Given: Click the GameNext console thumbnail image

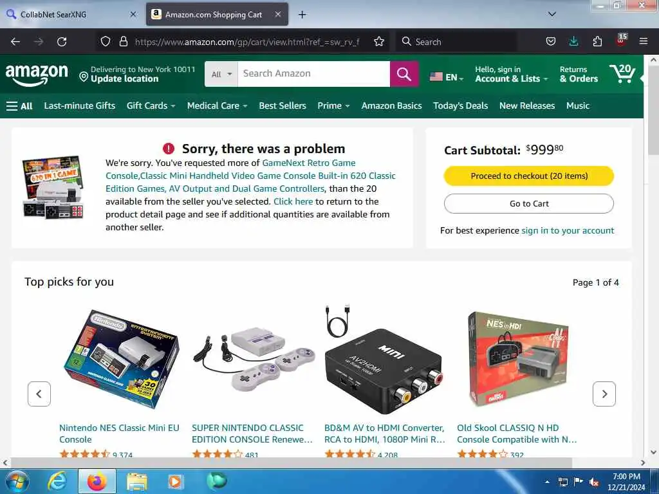Looking at the screenshot, I should point(53,187).
